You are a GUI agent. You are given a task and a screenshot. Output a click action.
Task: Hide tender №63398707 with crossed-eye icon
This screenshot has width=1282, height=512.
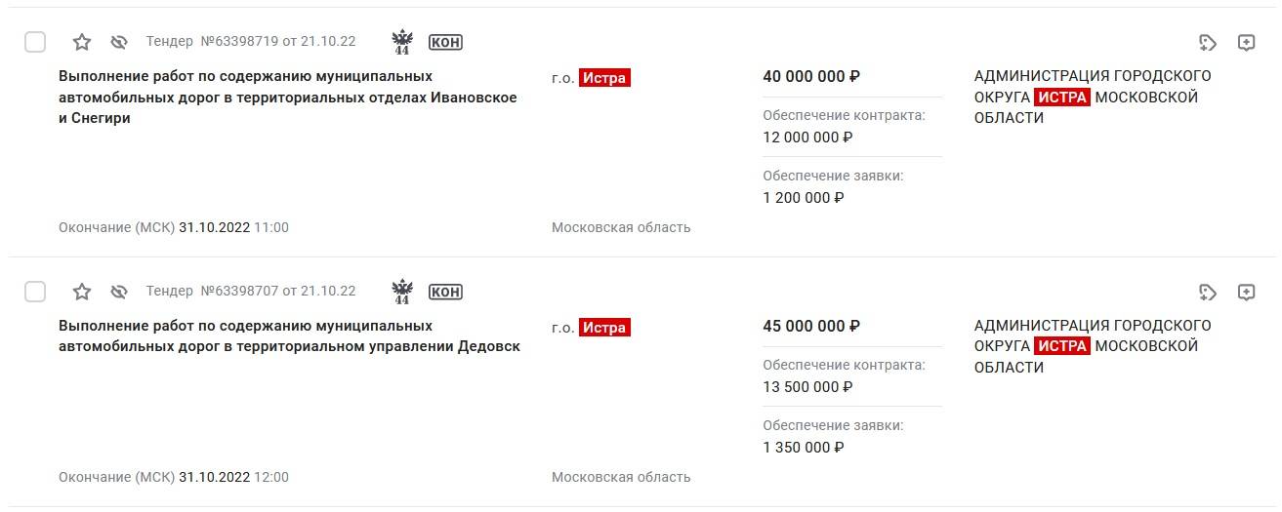pos(120,292)
